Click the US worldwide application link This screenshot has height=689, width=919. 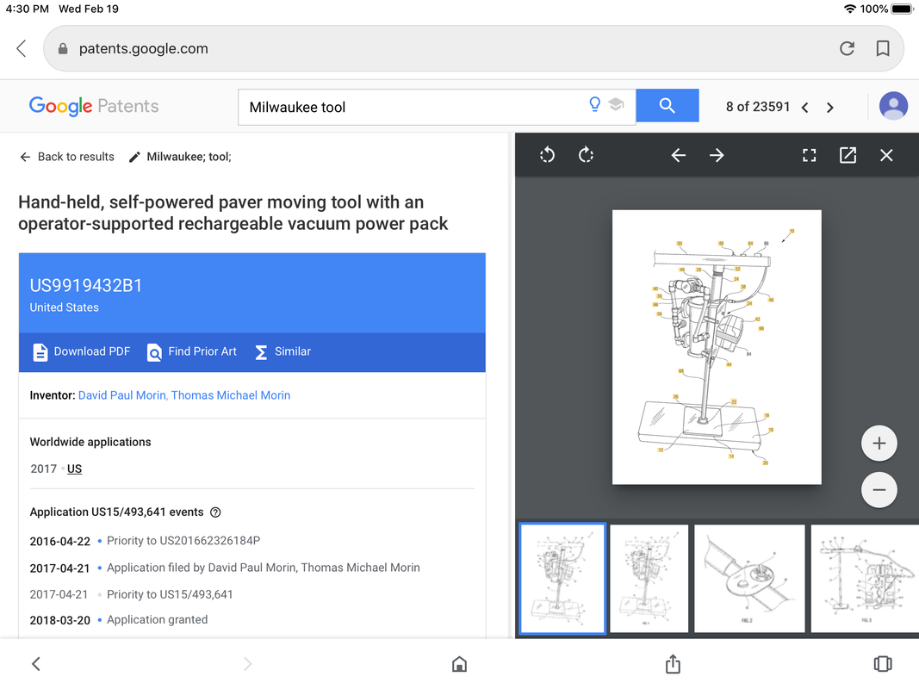(74, 469)
